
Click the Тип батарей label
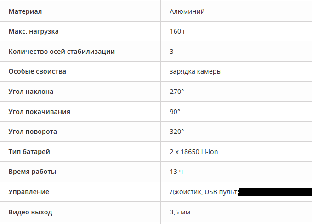point(29,152)
